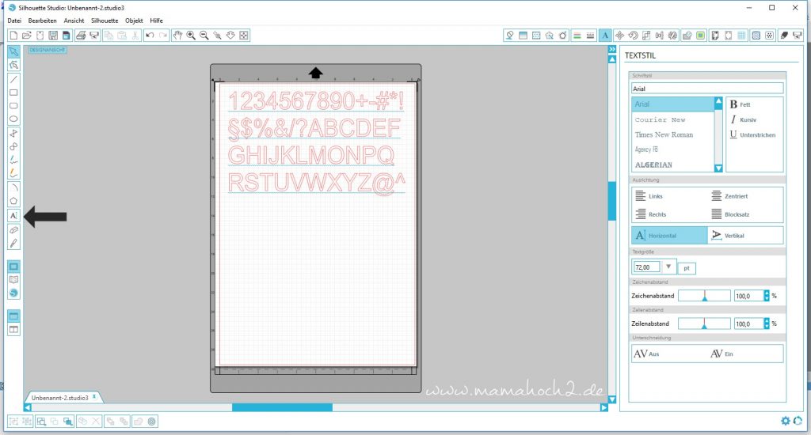Align text Links
This screenshot has height=435, width=811.
(649, 196)
